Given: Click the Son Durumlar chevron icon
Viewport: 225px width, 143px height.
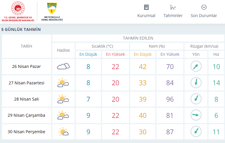Looking at the screenshot, I should [204, 7].
